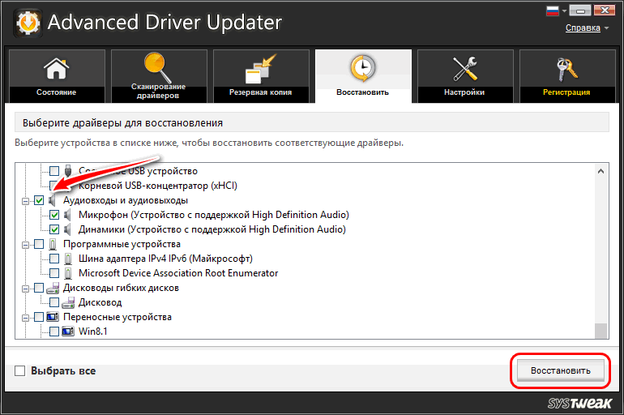The height and width of the screenshot is (415, 624).
Task: Collapse the Программные устройства node
Action: tap(25, 245)
